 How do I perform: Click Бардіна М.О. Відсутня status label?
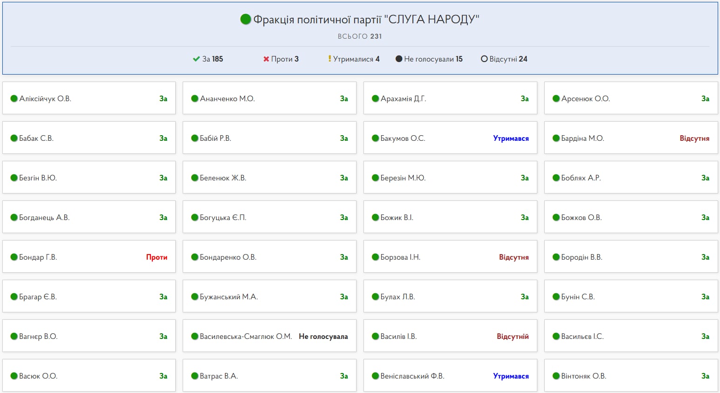tap(694, 138)
